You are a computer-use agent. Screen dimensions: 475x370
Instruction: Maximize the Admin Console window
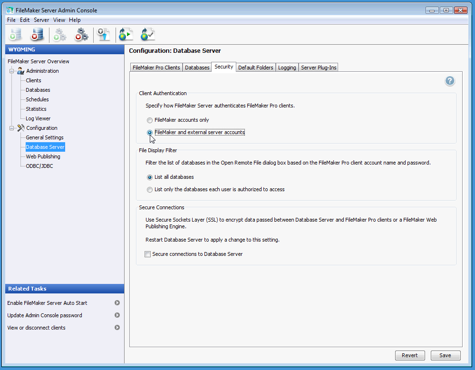446,10
